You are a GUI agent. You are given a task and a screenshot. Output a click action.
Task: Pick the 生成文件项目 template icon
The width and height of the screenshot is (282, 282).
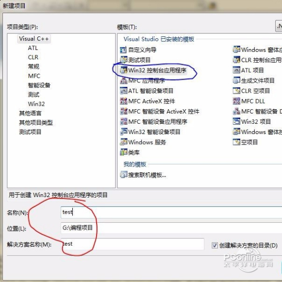pos(236,80)
